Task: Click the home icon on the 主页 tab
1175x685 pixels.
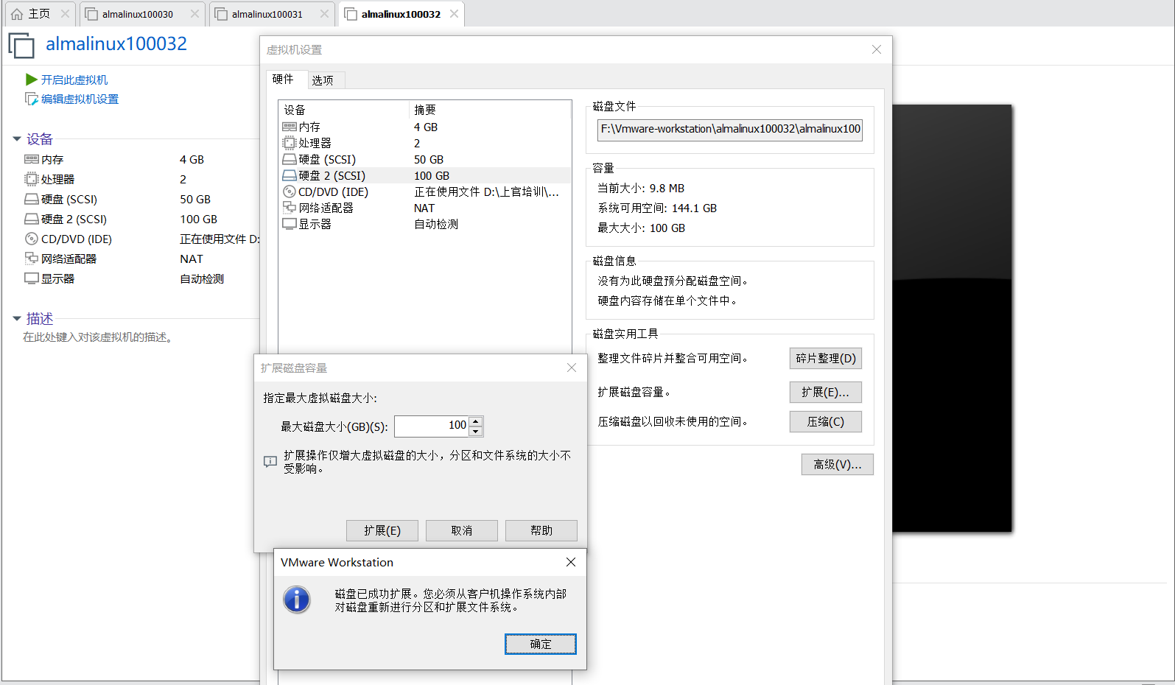Action: click(17, 14)
